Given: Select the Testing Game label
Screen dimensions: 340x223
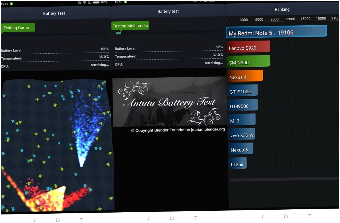Looking at the screenshot, I should tap(18, 28).
